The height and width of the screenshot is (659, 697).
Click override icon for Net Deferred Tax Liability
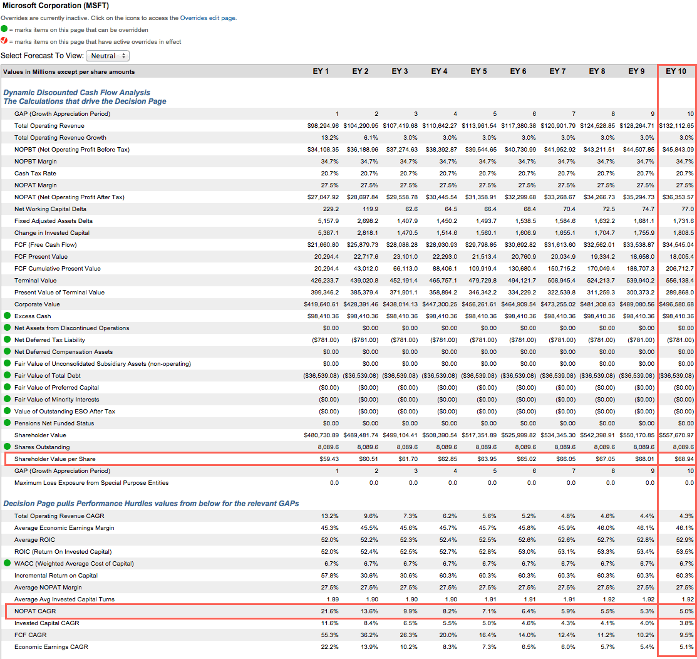pyautogui.click(x=7, y=340)
